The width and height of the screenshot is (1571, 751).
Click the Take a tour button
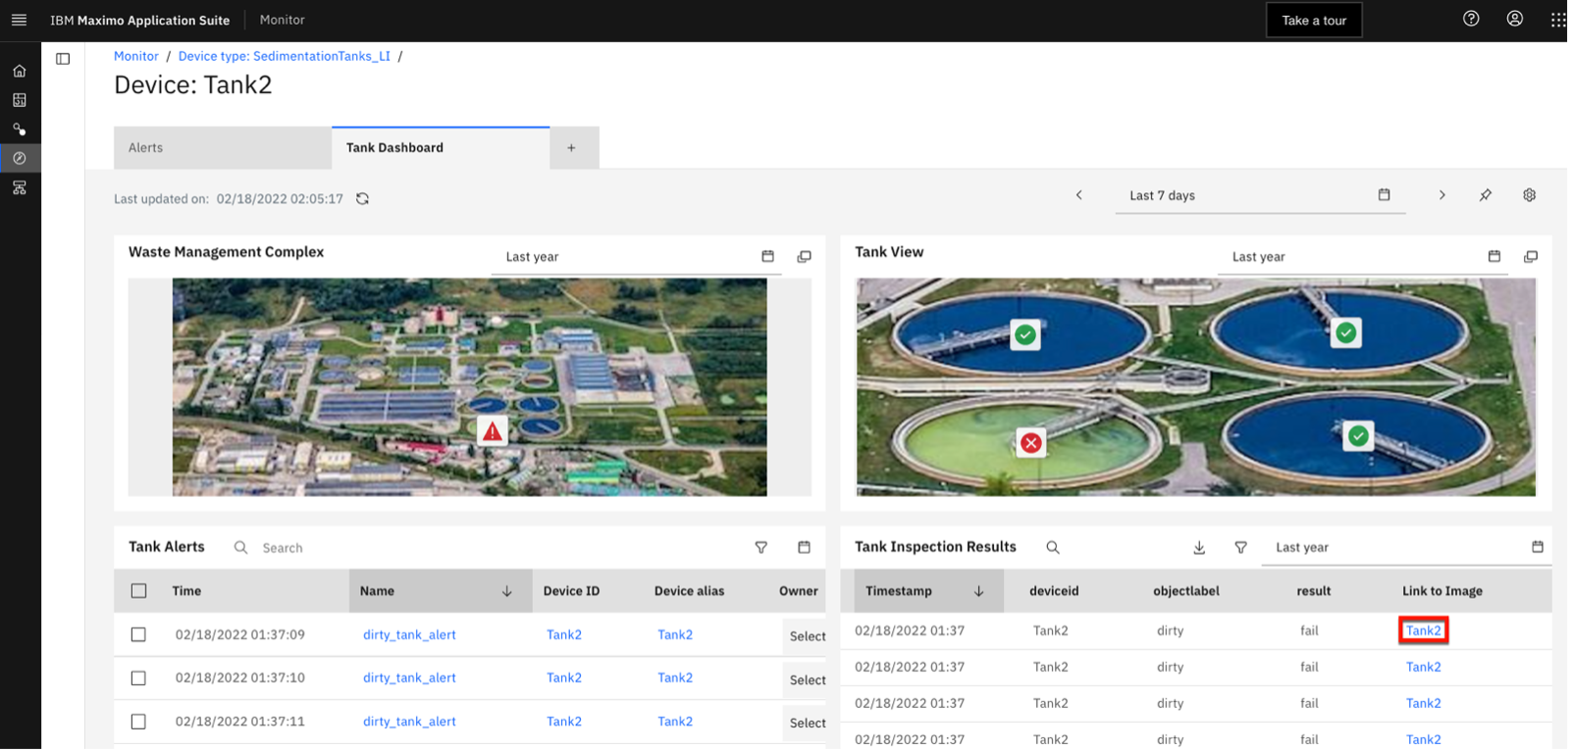pos(1314,20)
